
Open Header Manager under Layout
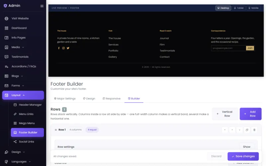(x=27, y=105)
